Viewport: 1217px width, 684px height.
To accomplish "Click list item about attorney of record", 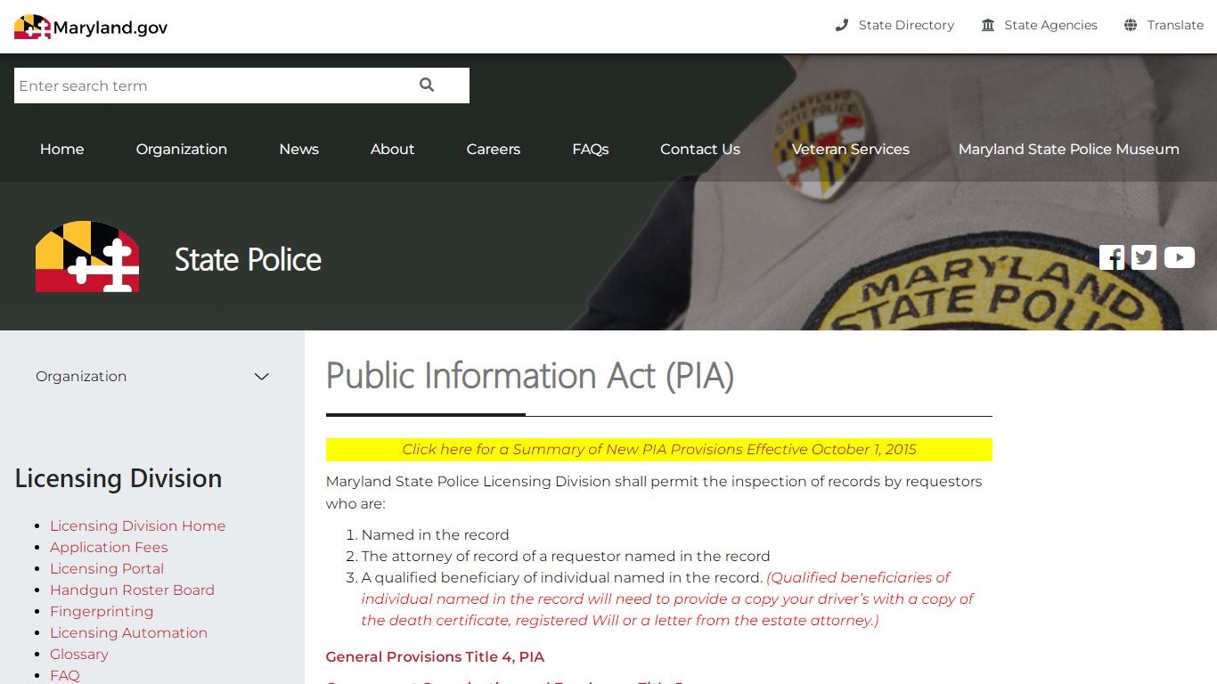I will (x=566, y=556).
